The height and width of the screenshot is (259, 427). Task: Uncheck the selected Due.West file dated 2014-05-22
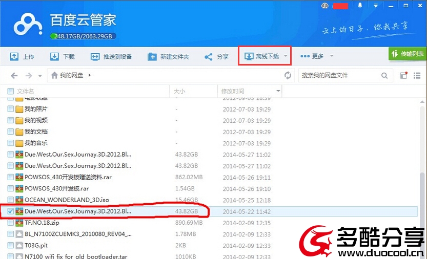(x=10, y=211)
